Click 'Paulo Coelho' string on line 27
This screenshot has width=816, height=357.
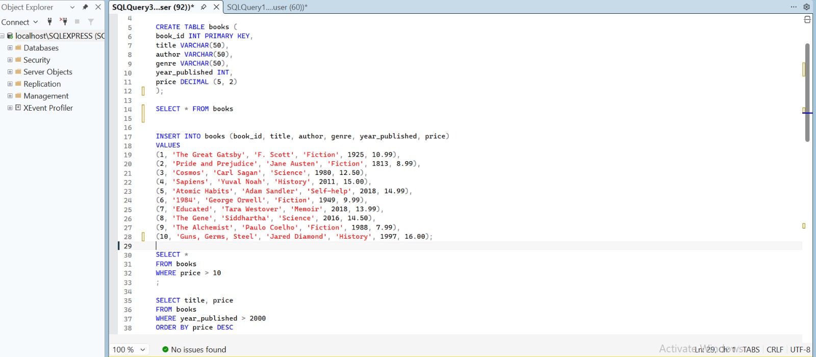point(270,227)
